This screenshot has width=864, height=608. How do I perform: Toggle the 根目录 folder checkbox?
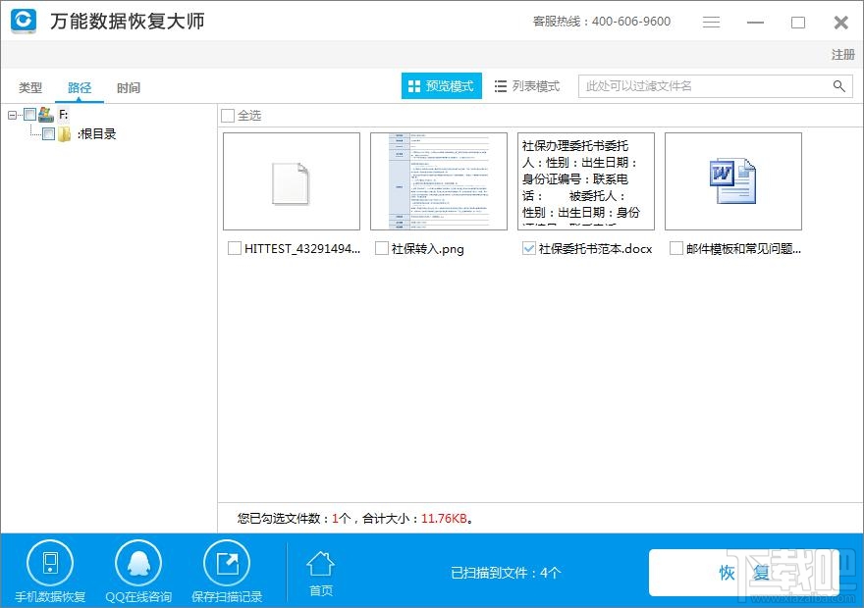49,133
